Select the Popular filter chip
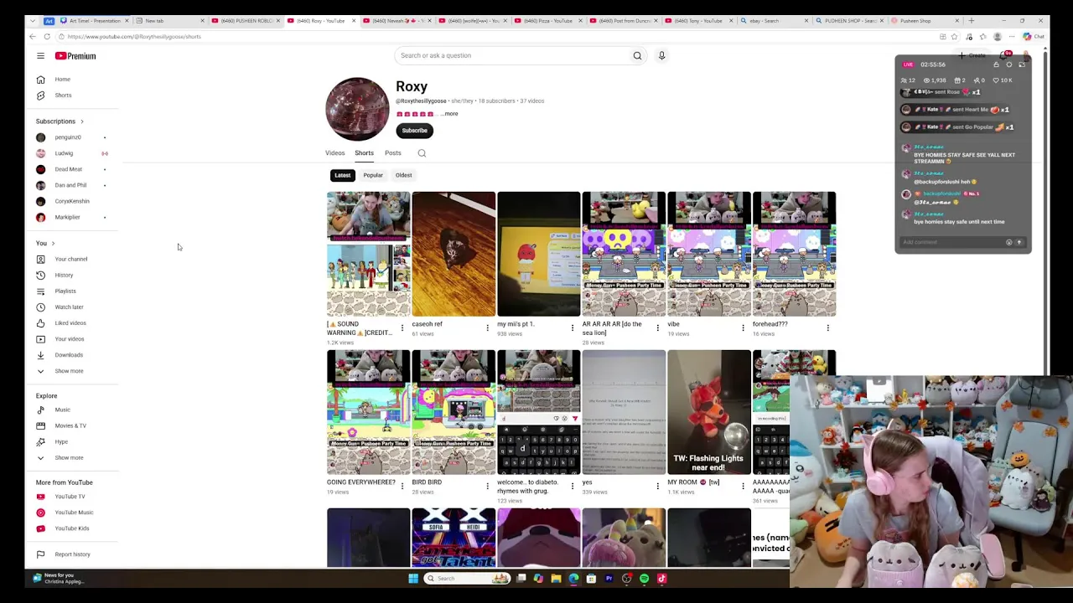Viewport: 1073px width, 603px height. (373, 175)
